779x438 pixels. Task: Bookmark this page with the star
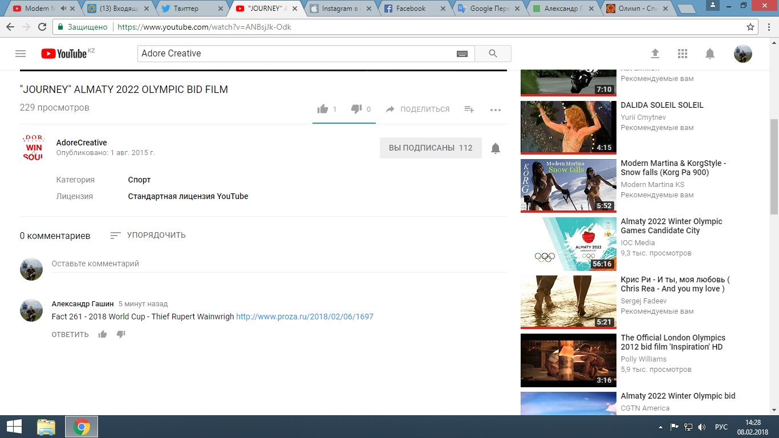click(750, 27)
